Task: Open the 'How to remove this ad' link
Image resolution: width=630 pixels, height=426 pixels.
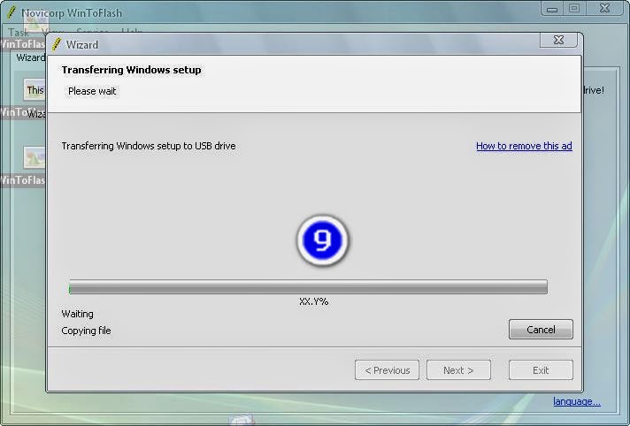Action: coord(524,146)
